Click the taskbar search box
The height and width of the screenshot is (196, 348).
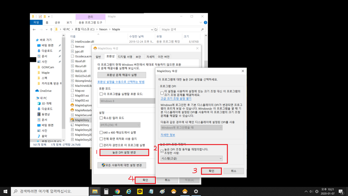(50, 191)
